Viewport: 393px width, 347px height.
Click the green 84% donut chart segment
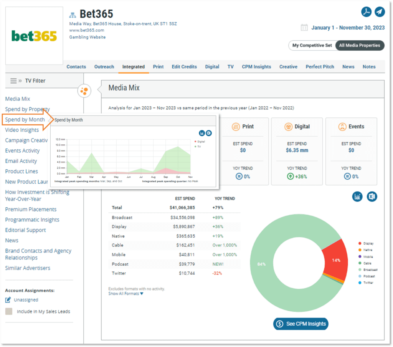coord(261,264)
